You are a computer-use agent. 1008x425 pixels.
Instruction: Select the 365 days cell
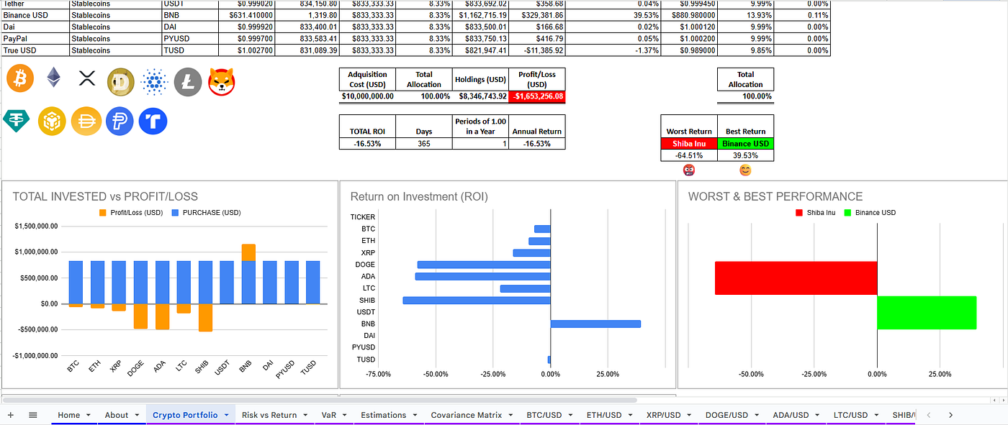pyautogui.click(x=423, y=144)
